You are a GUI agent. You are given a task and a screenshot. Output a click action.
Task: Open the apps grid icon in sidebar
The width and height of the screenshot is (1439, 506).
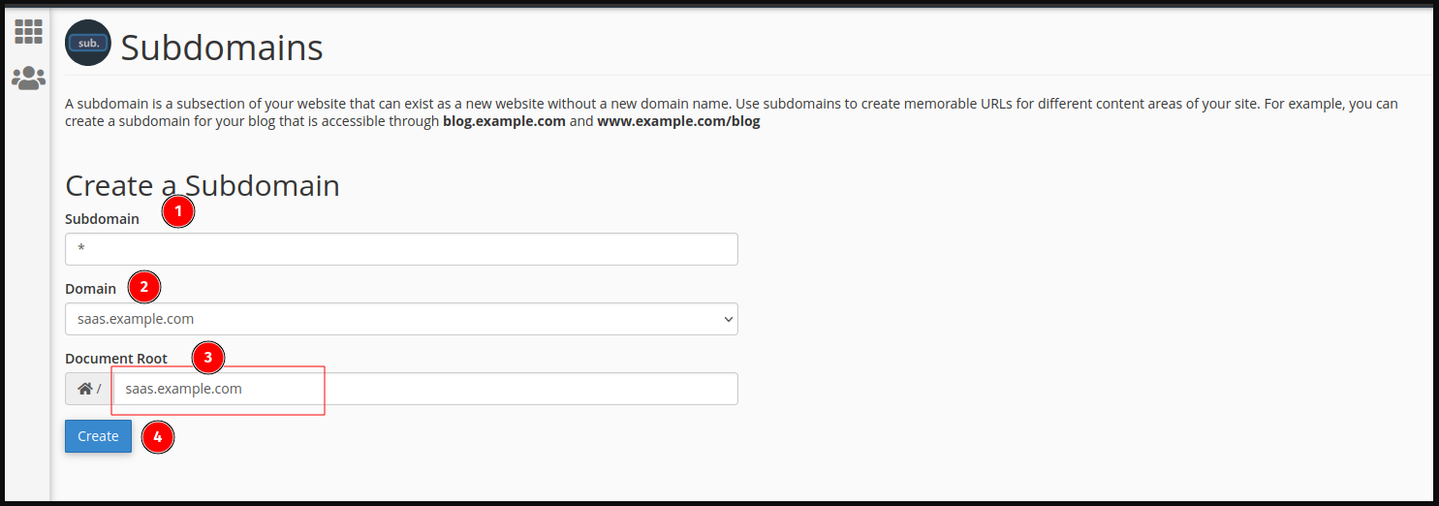tap(28, 31)
